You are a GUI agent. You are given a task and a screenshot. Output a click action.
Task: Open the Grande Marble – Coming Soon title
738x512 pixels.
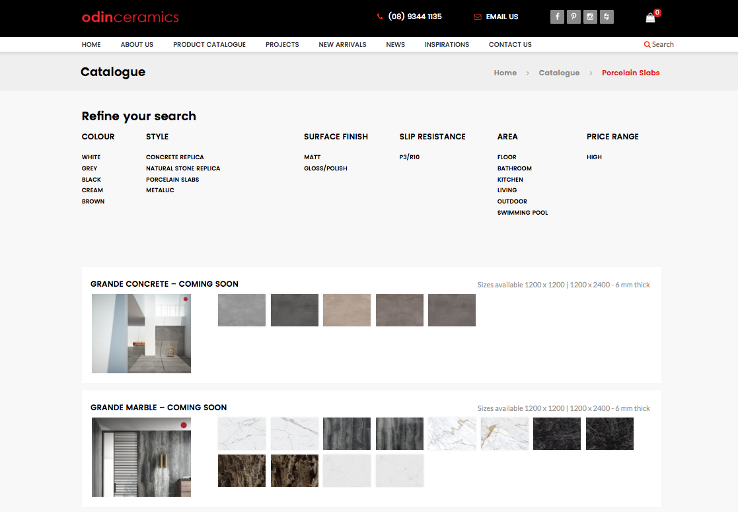[159, 408]
